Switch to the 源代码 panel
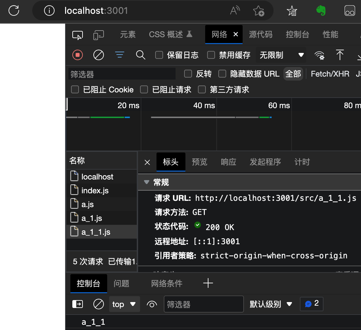Viewport: 361px width, 330px height. pos(261,35)
